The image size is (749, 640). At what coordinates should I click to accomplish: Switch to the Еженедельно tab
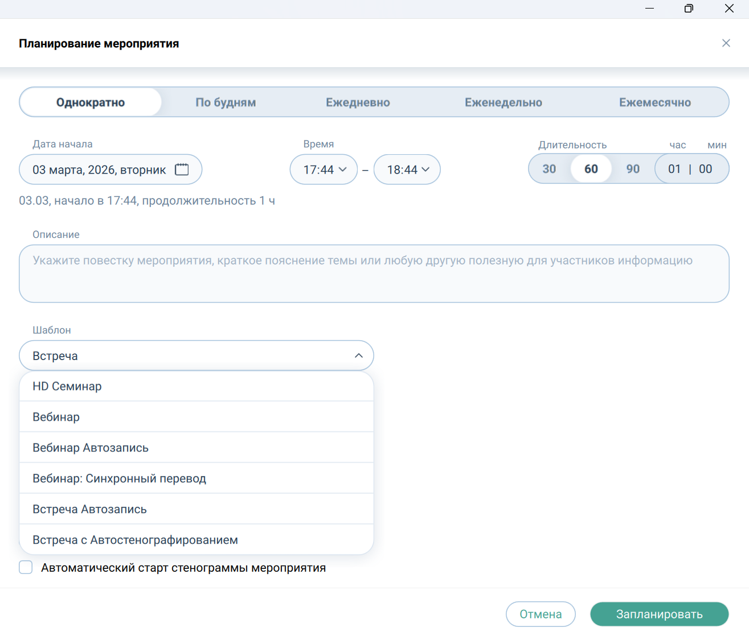pyautogui.click(x=503, y=102)
